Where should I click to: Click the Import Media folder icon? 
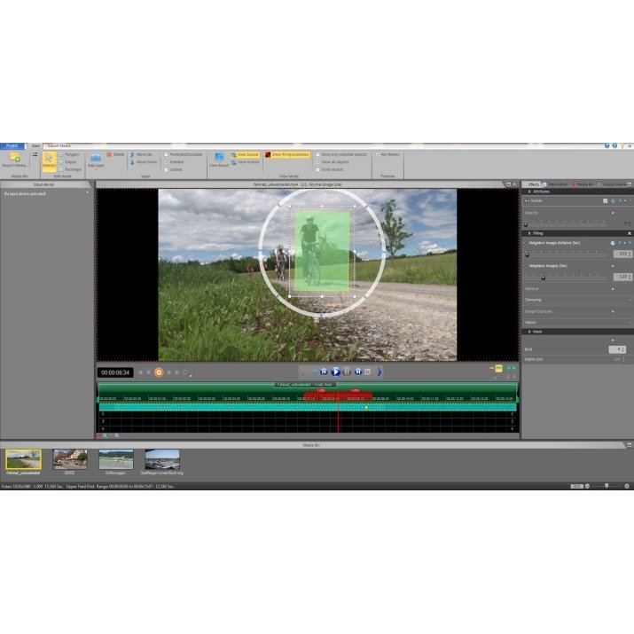[x=15, y=157]
